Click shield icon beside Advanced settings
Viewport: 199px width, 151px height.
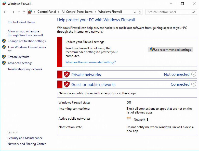coord(4,63)
